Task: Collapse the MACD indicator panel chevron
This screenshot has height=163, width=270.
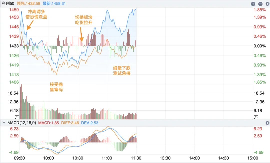Action: click(x=4, y=123)
